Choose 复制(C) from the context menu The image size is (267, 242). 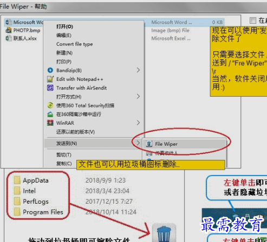64,164
